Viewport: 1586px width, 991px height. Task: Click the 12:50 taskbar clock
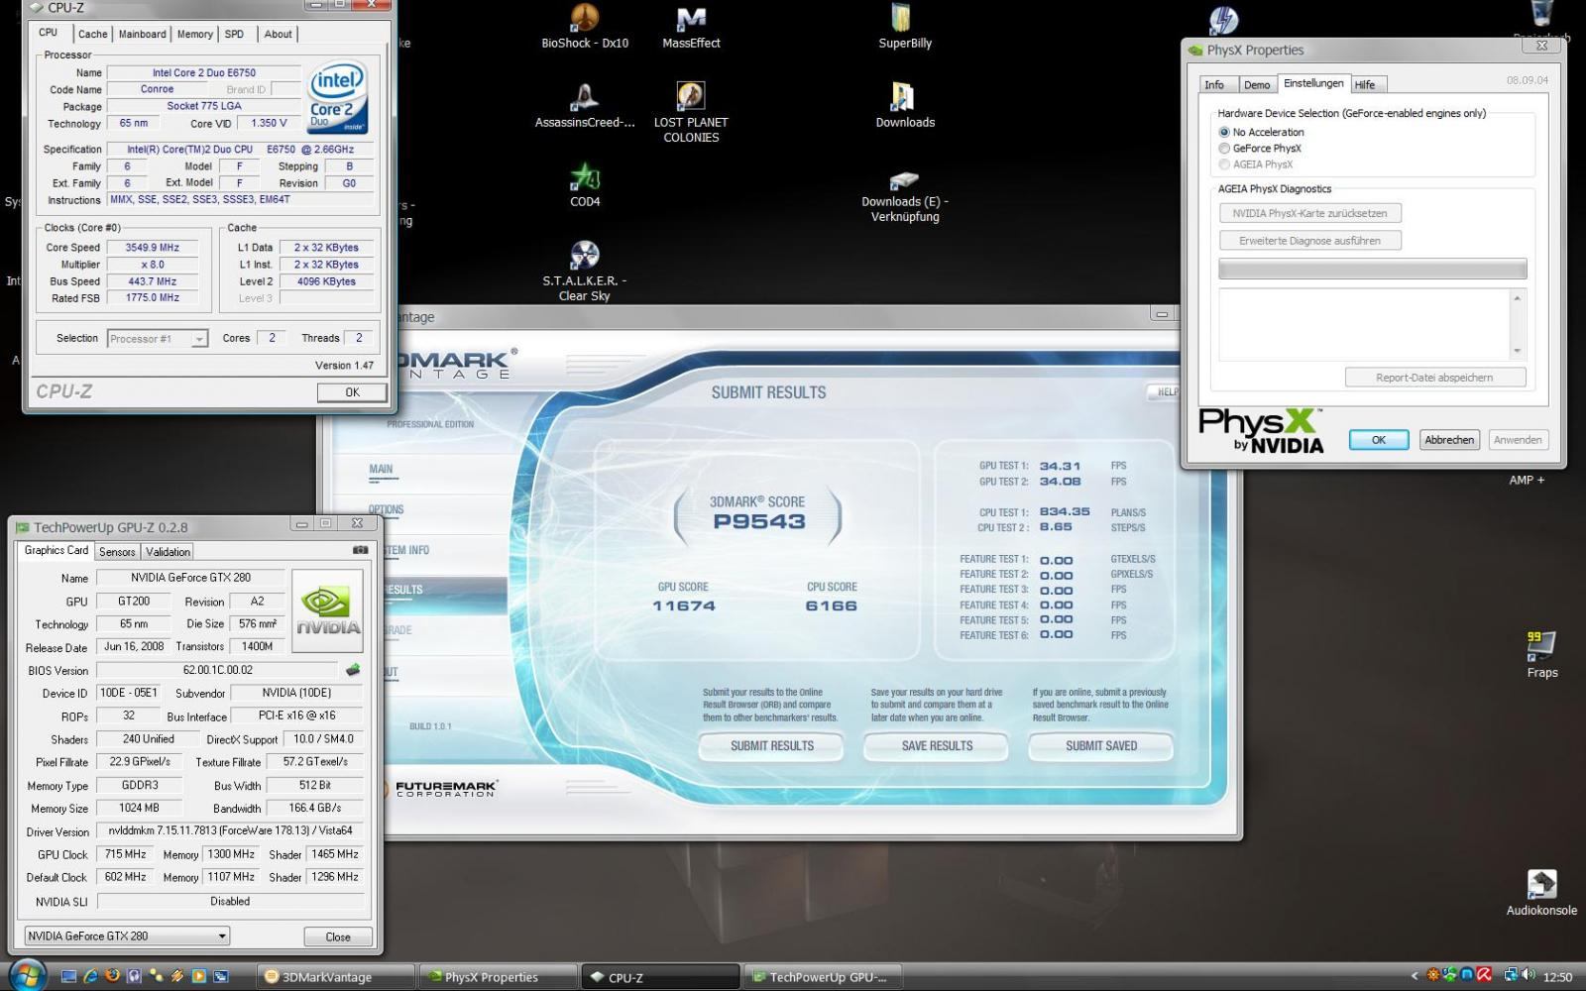click(1557, 977)
